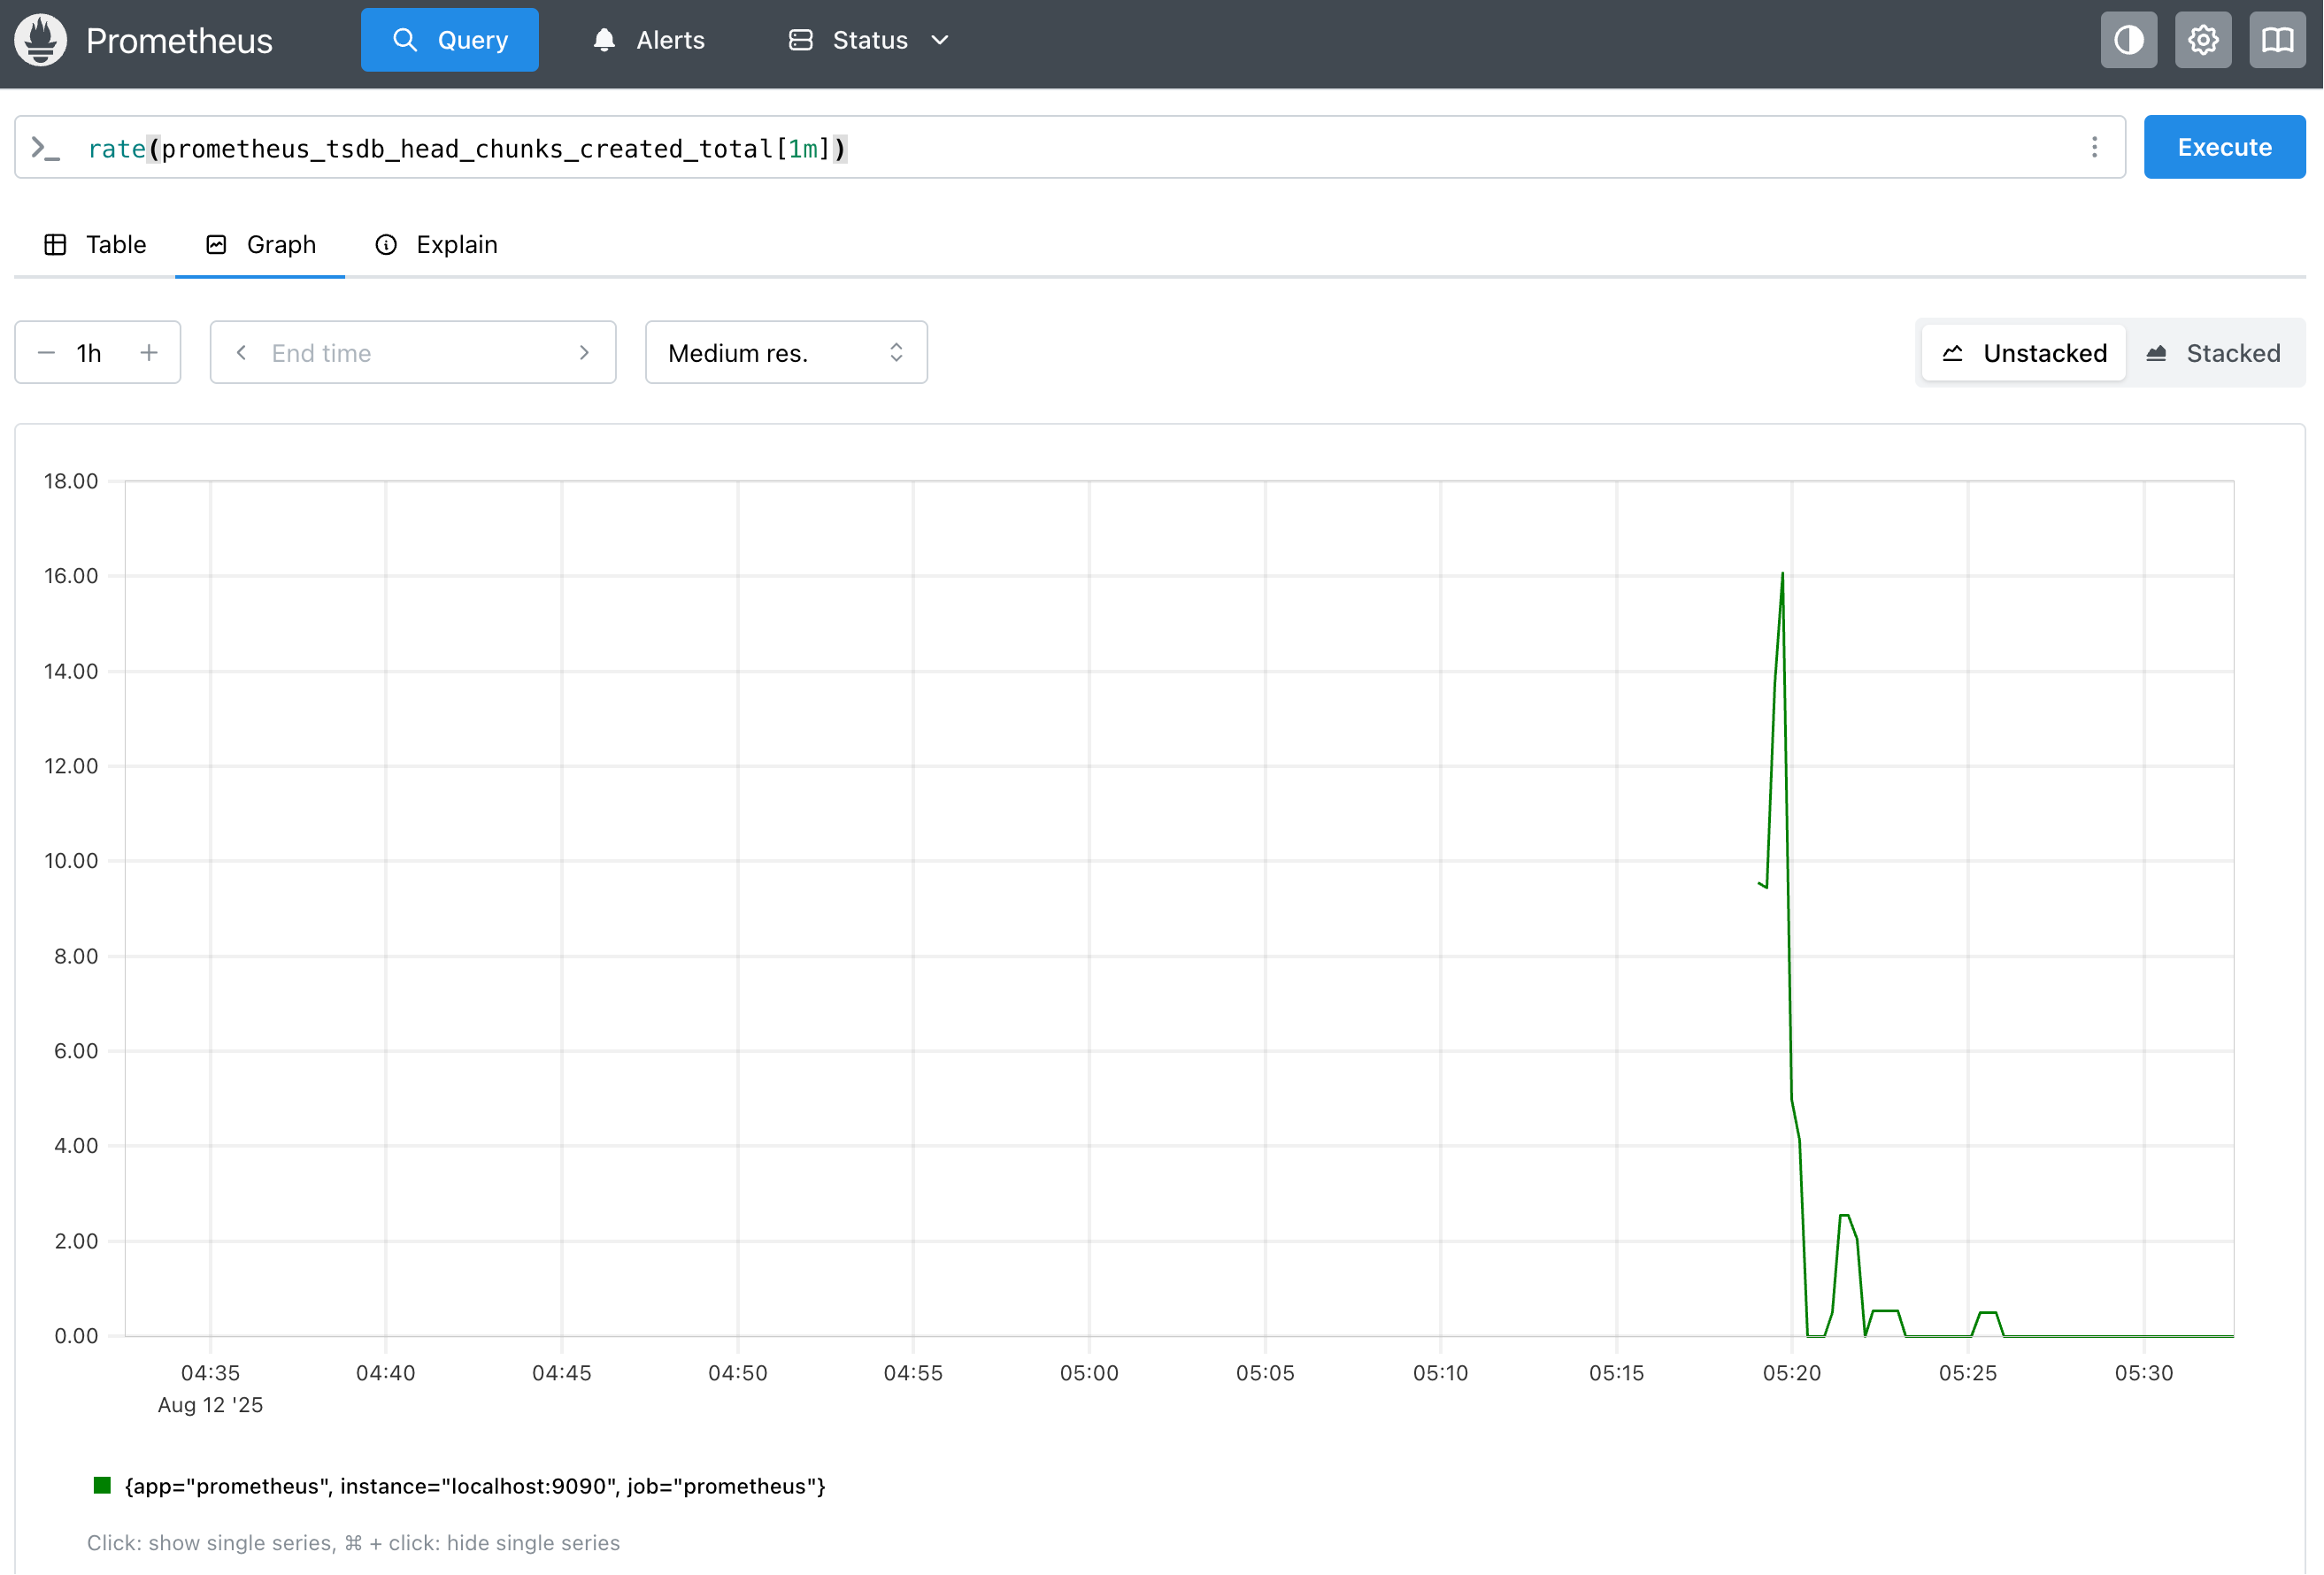Open the Explain tab
Image resolution: width=2324 pixels, height=1575 pixels.
[436, 245]
